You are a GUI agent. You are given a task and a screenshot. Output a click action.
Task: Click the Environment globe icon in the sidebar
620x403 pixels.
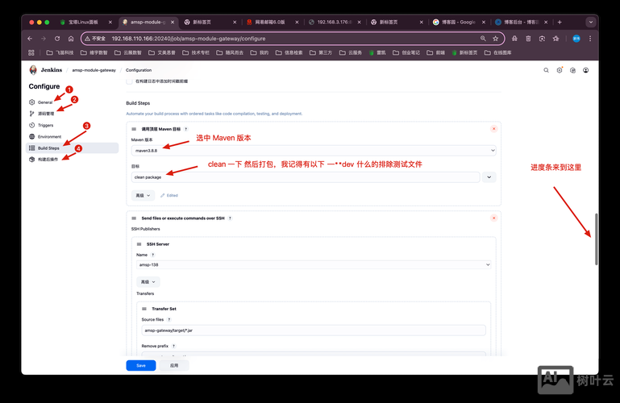(x=32, y=136)
